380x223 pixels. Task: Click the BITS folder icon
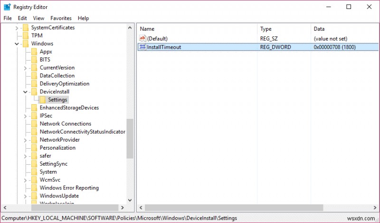point(34,60)
